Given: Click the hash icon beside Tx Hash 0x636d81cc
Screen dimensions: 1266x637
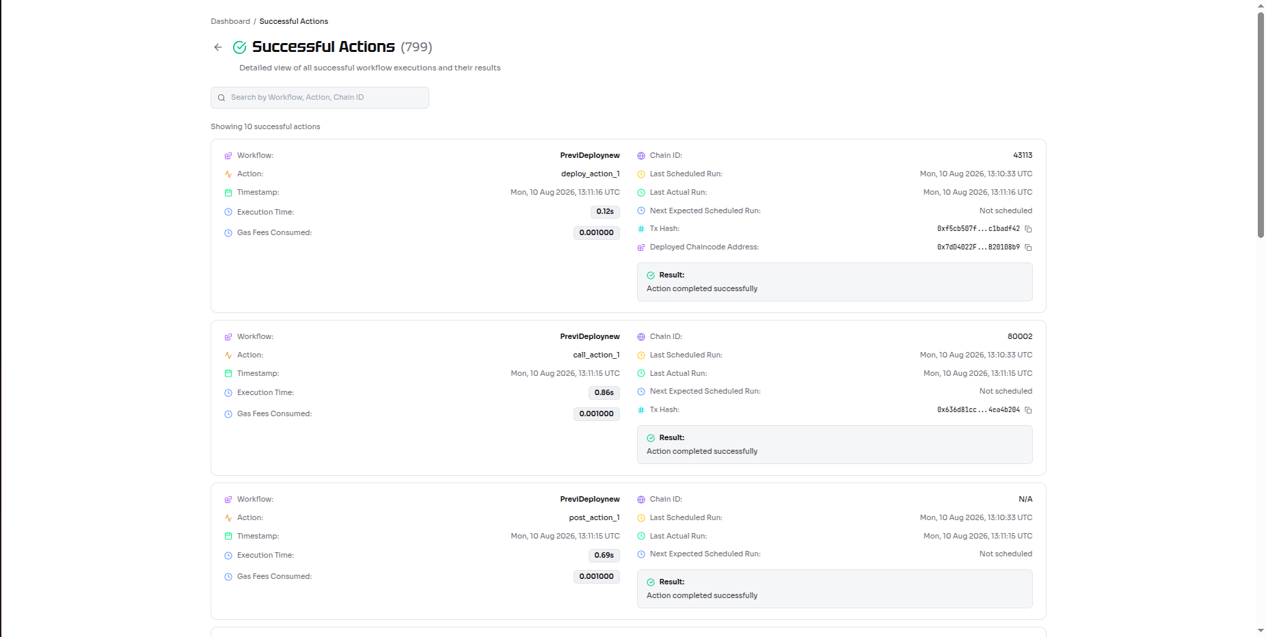Looking at the screenshot, I should tap(641, 410).
